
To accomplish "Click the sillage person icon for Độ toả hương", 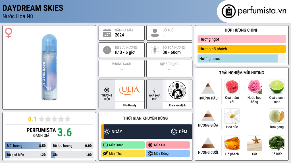I will [x=155, y=50].
